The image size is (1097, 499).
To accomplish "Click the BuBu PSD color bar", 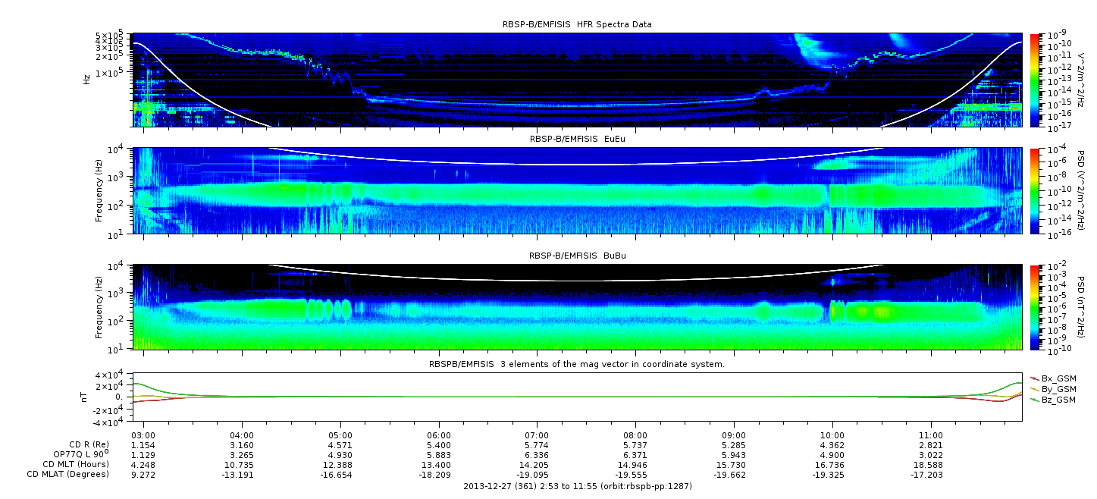I will click(1034, 307).
